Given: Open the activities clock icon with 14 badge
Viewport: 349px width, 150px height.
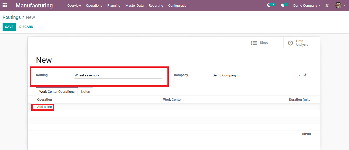Looking at the screenshot, I should point(271,5).
